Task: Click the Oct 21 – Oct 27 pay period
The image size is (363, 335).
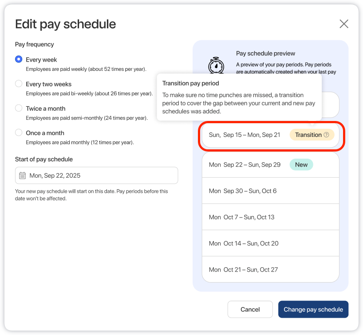Action: [243, 269]
